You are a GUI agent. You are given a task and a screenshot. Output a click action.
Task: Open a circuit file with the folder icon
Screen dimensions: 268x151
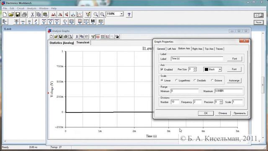pos(11,15)
